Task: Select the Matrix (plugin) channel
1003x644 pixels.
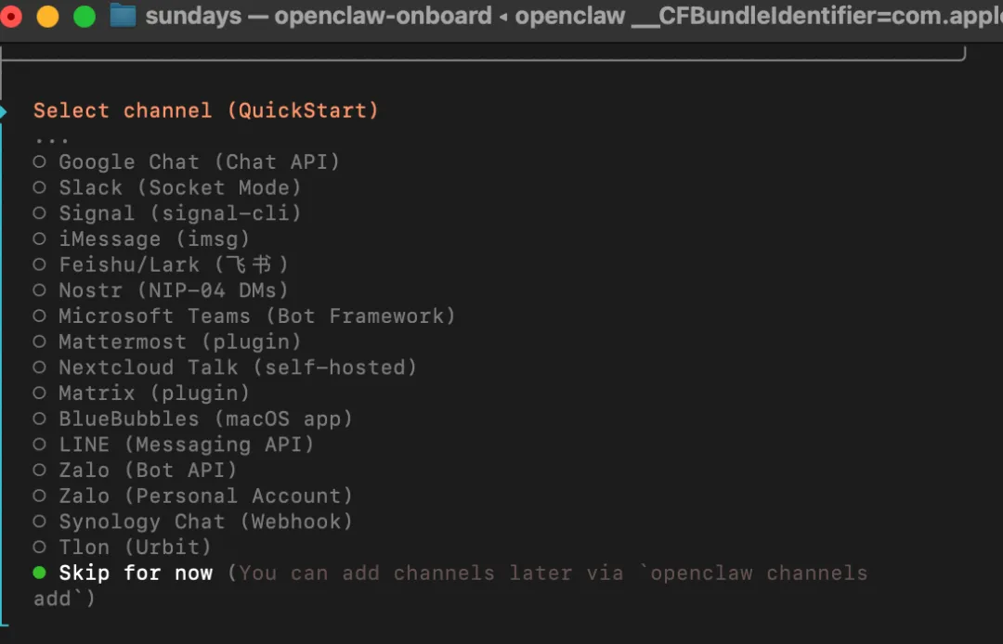Action: pyautogui.click(x=153, y=393)
